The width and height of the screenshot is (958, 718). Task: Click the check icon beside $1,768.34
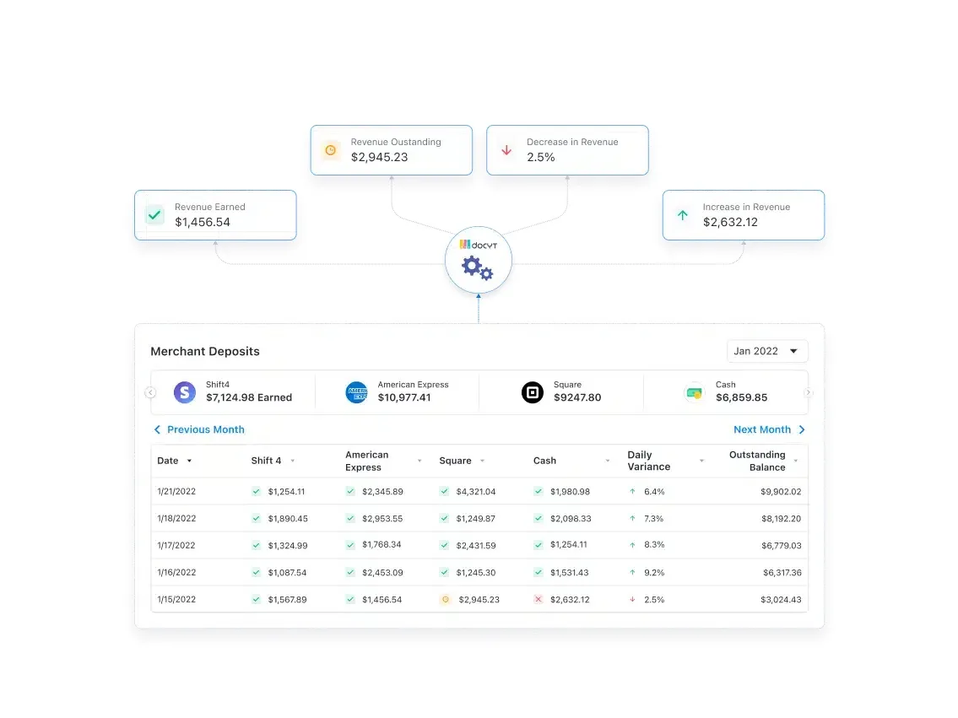[x=350, y=545]
